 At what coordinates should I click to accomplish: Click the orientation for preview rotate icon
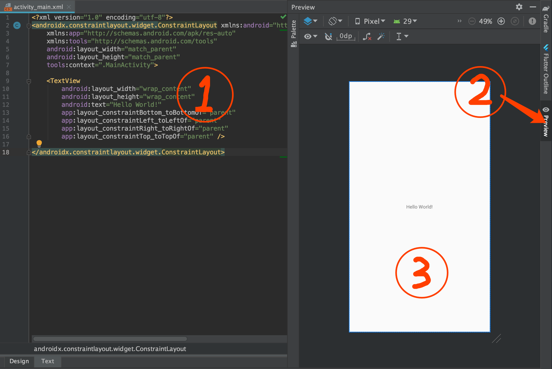(x=335, y=21)
